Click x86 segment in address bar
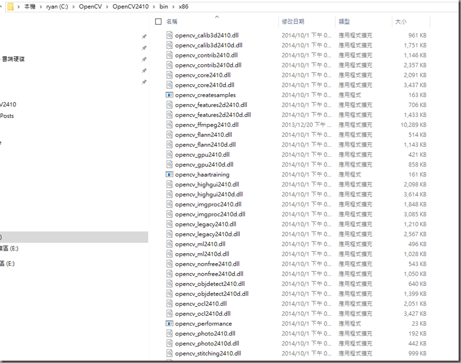Image resolution: width=461 pixels, height=363 pixels. click(x=184, y=6)
